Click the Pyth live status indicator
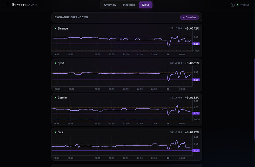The image size is (255, 167). coord(243,5)
